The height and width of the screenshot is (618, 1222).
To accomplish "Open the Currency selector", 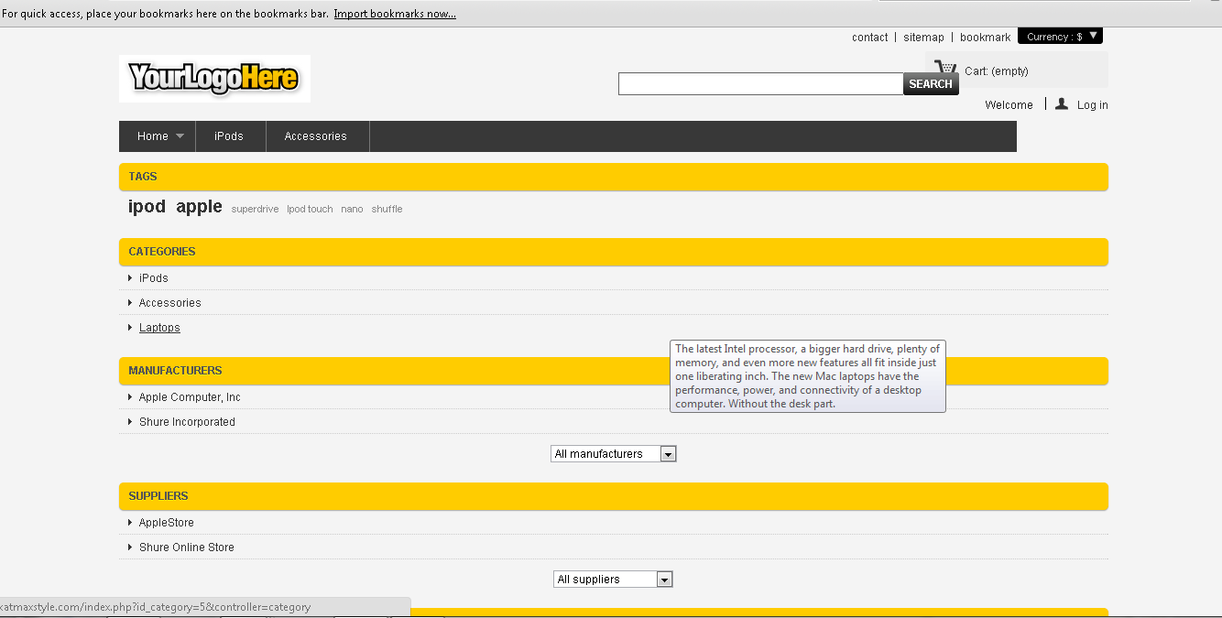I will tap(1060, 37).
